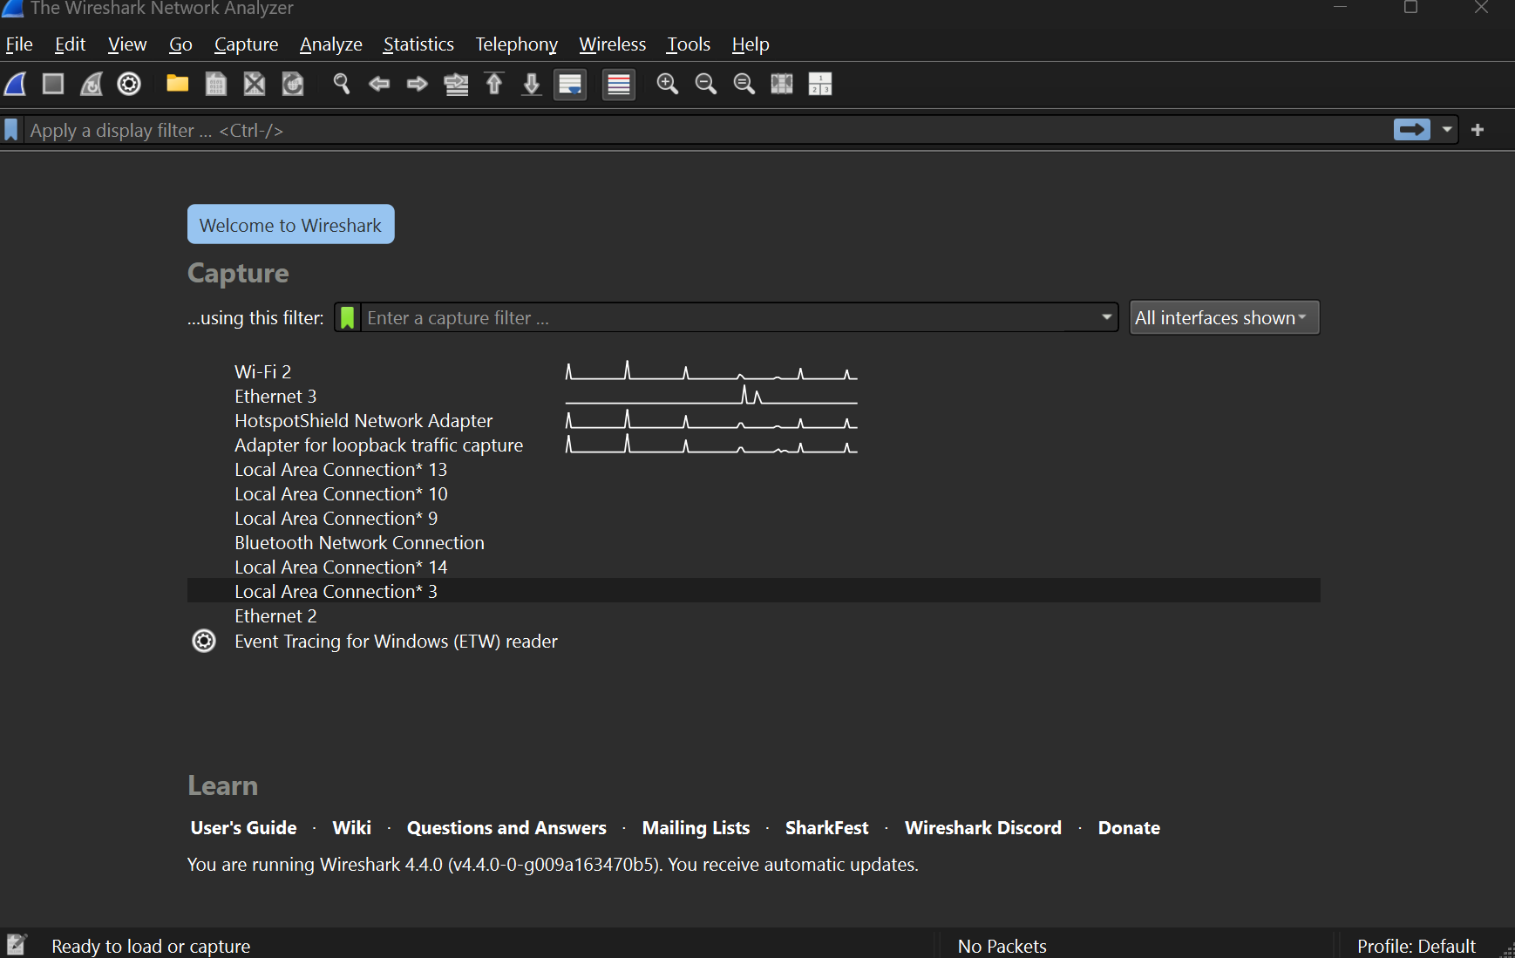Zoom out the main window text
This screenshot has height=958, width=1515.
tap(706, 84)
